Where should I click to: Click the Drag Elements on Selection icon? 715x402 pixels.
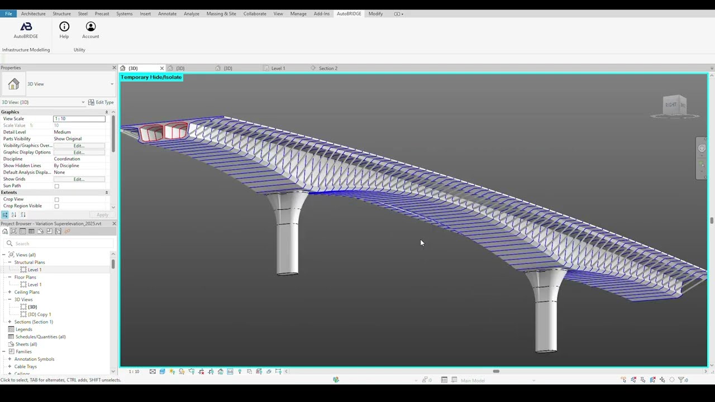(x=662, y=380)
